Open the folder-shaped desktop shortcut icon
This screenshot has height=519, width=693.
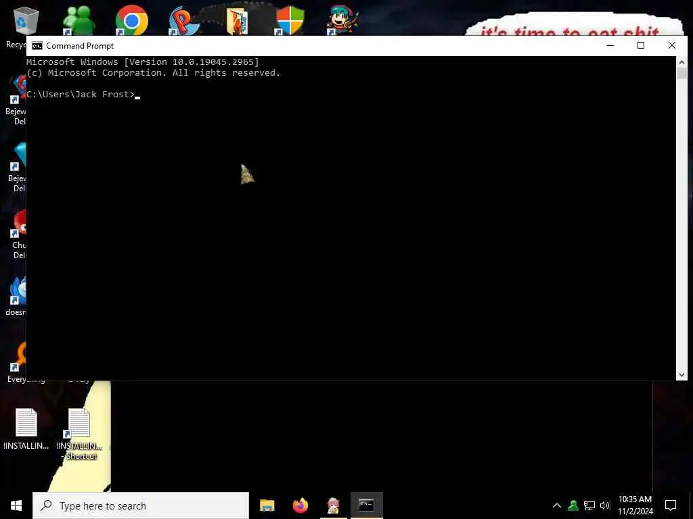[x=237, y=21]
